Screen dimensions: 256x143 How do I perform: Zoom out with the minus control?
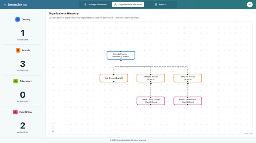point(53,127)
